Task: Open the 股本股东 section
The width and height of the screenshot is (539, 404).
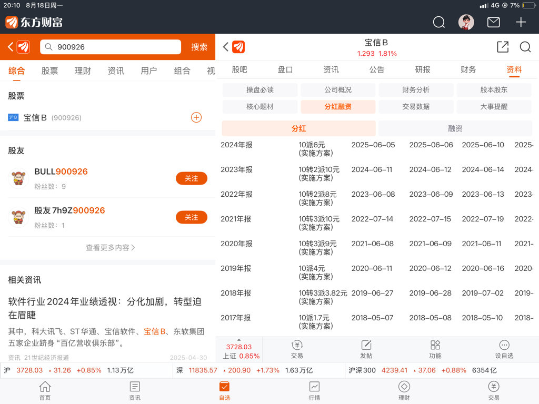Action: click(x=494, y=89)
